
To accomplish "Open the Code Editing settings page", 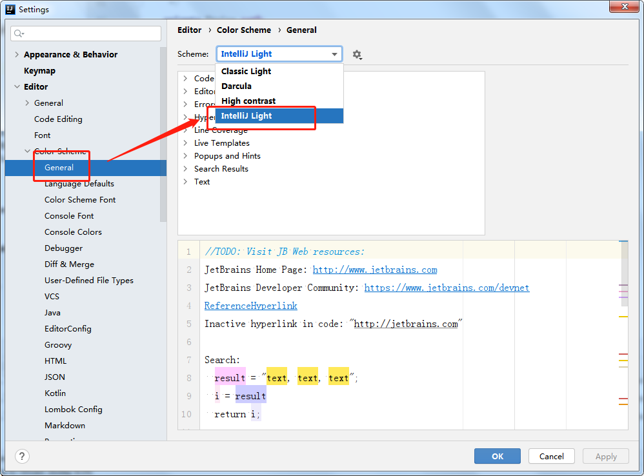I will pos(58,119).
